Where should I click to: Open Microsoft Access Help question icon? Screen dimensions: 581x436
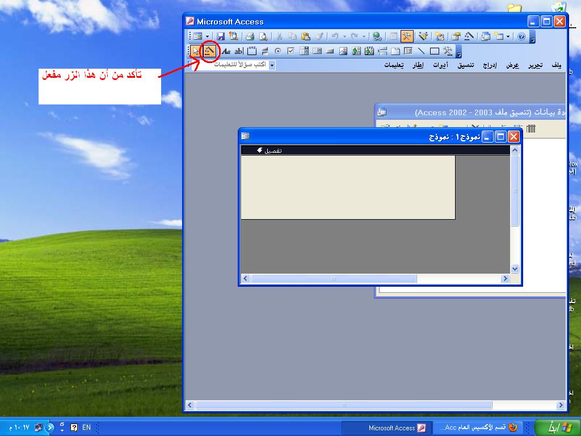point(521,36)
